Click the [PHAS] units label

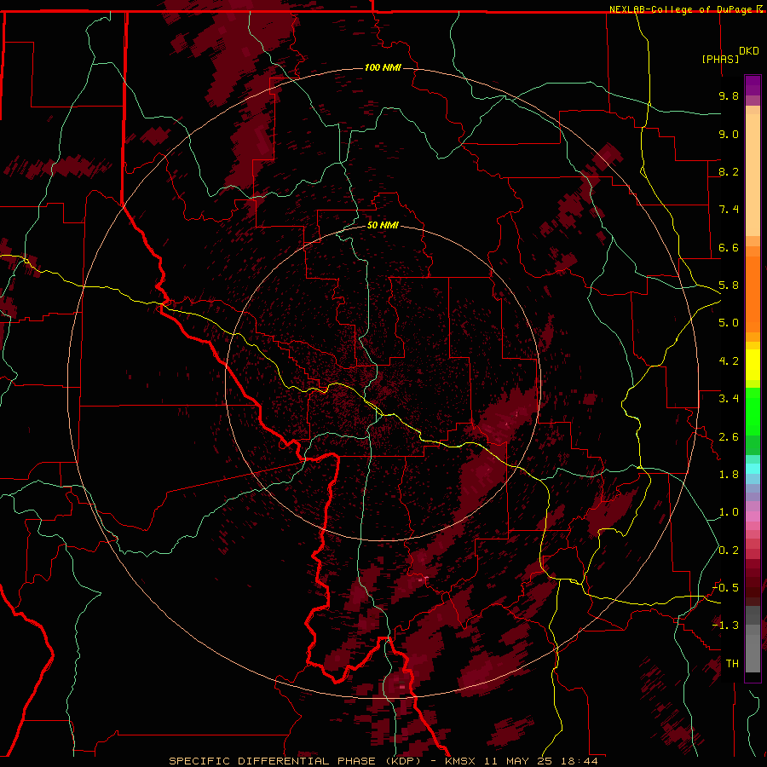point(720,59)
